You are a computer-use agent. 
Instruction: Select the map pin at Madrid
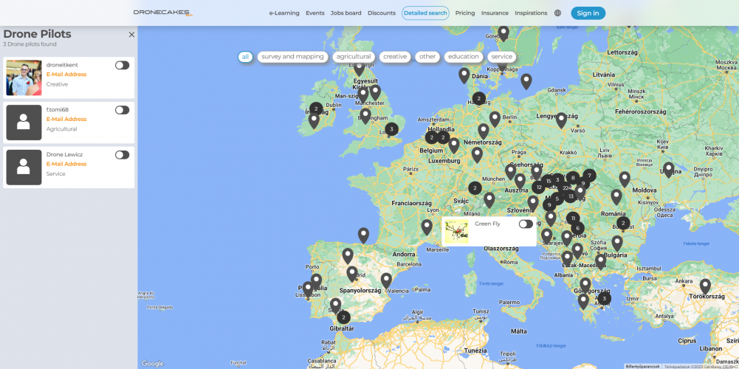pyautogui.click(x=352, y=275)
